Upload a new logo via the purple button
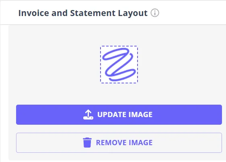This screenshot has height=162, width=226. pos(119,115)
